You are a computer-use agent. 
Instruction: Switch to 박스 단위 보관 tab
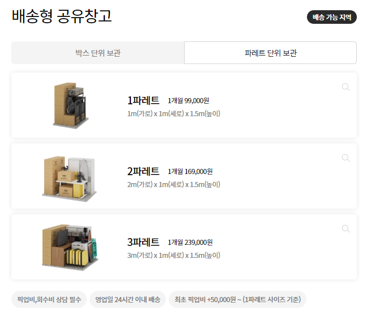[98, 53]
